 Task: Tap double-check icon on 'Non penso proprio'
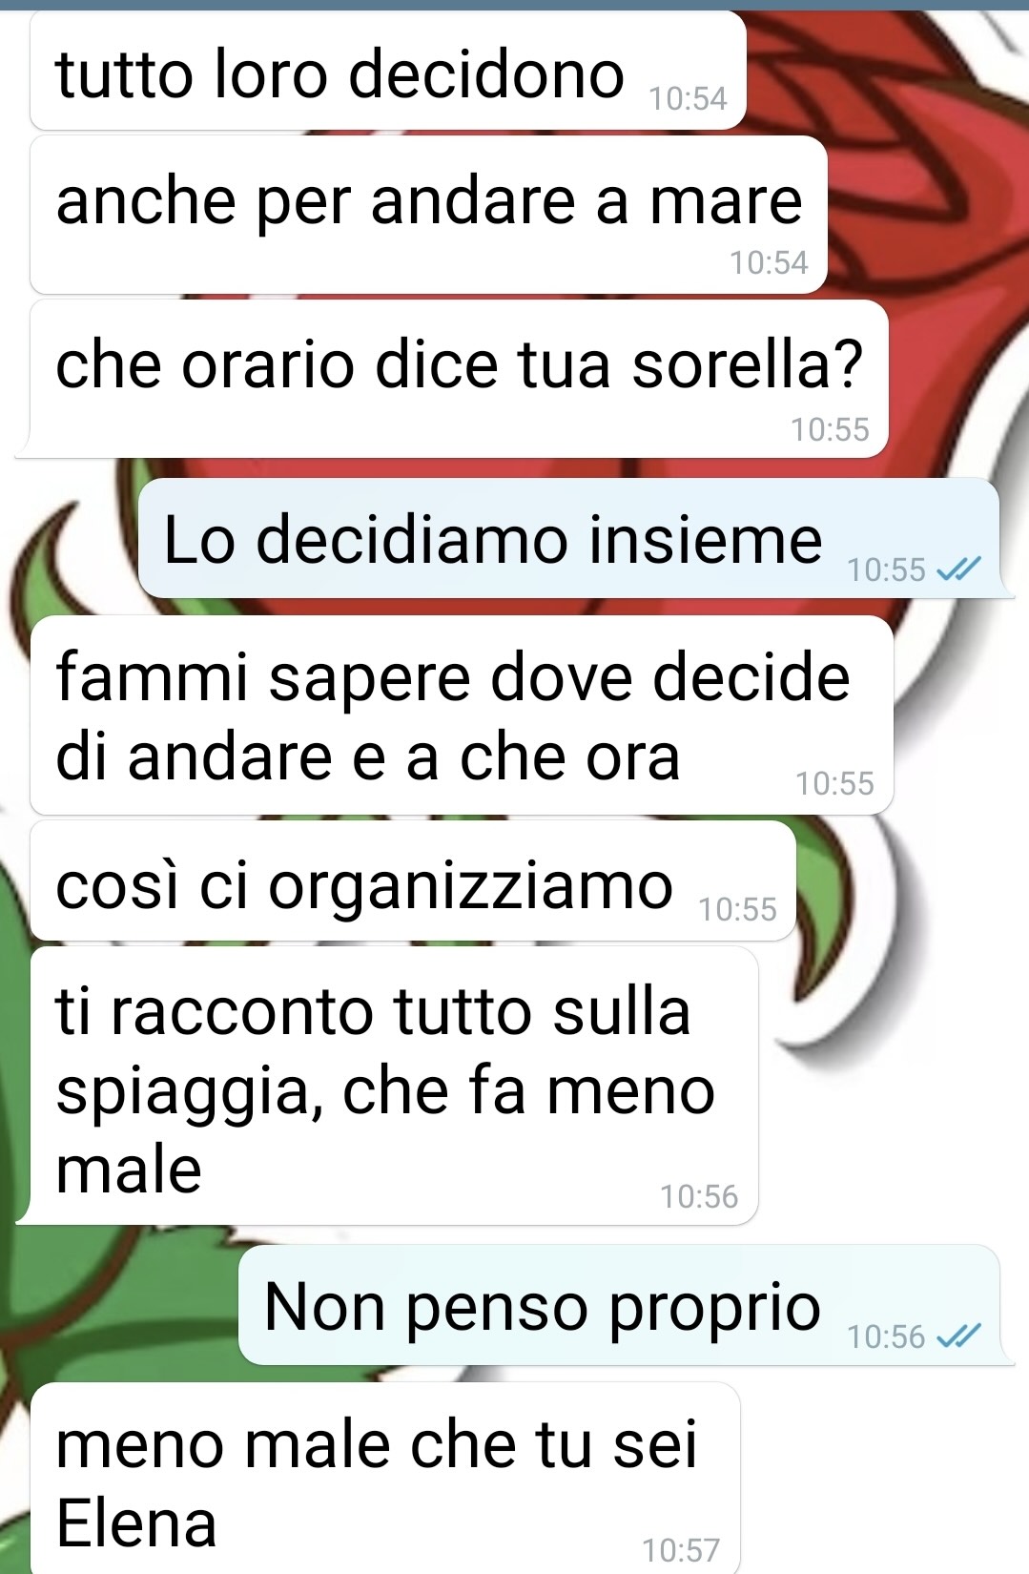pyautogui.click(x=958, y=1336)
